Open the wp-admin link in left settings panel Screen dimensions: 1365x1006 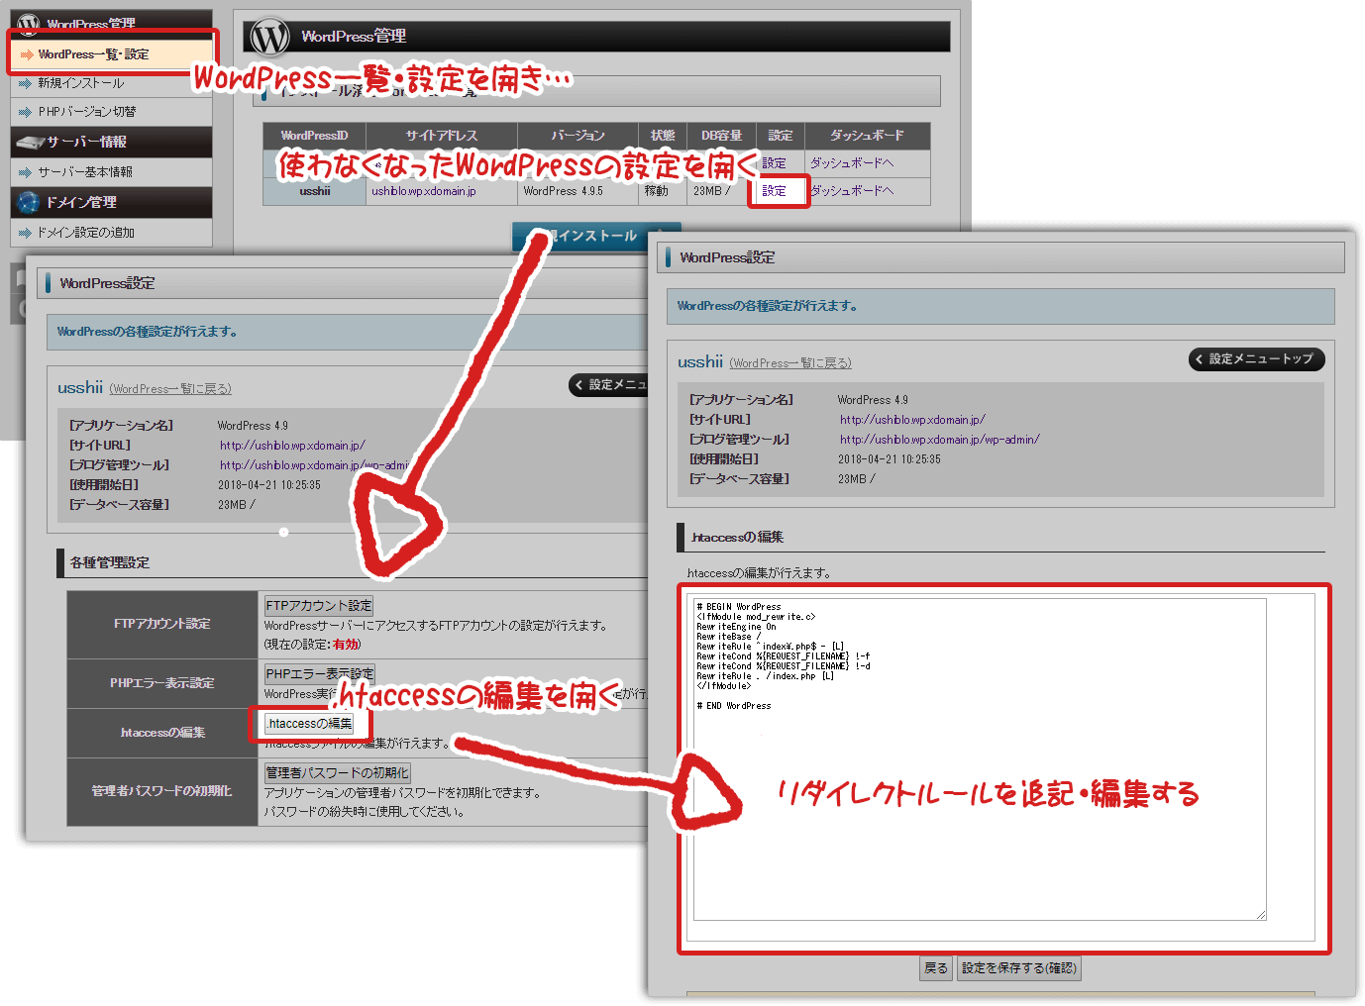click(x=315, y=465)
